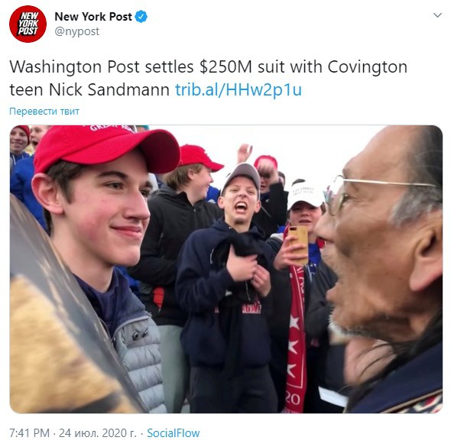Click the older man's glasses in the photo
This screenshot has height=447, width=451.
point(374,193)
